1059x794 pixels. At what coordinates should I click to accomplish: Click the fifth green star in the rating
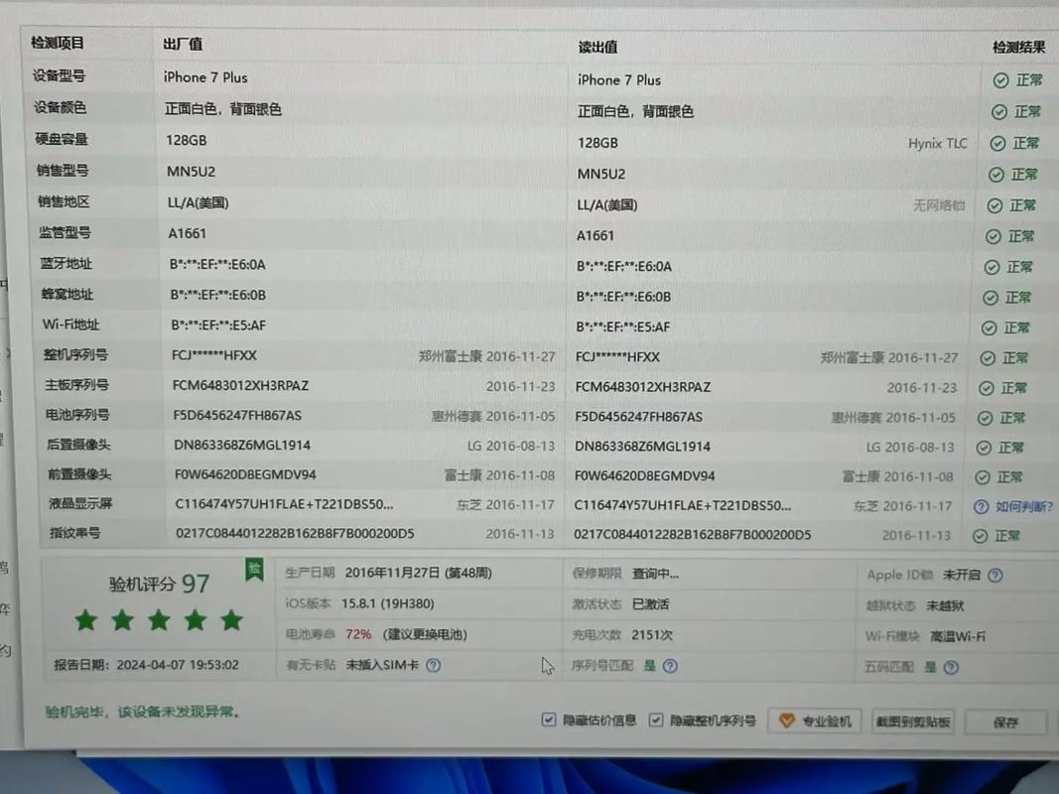pos(230,620)
